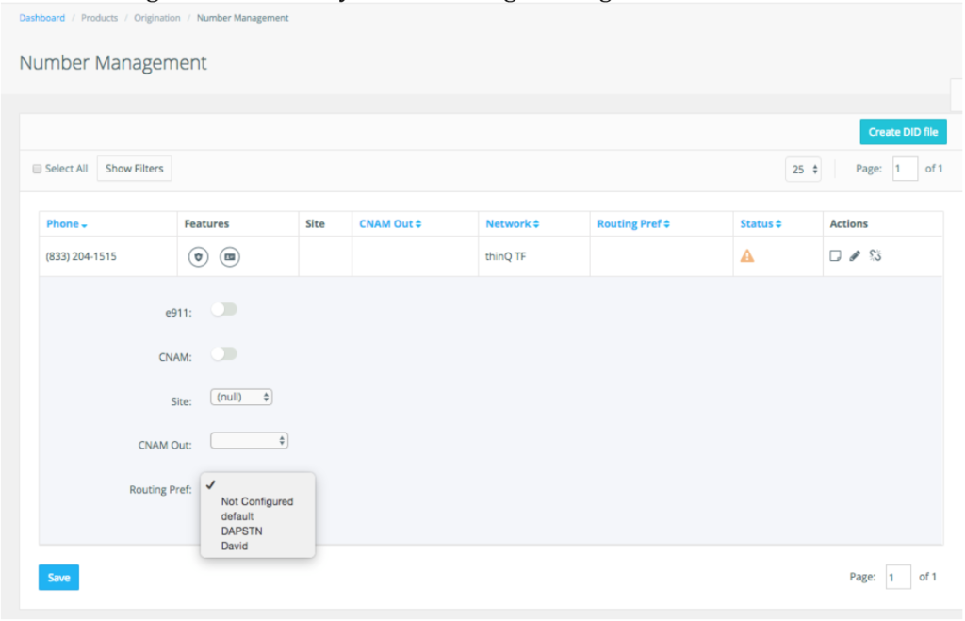Open the Dashboard breadcrumb link
965x621 pixels.
click(x=41, y=17)
